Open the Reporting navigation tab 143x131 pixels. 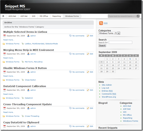click(x=57, y=16)
